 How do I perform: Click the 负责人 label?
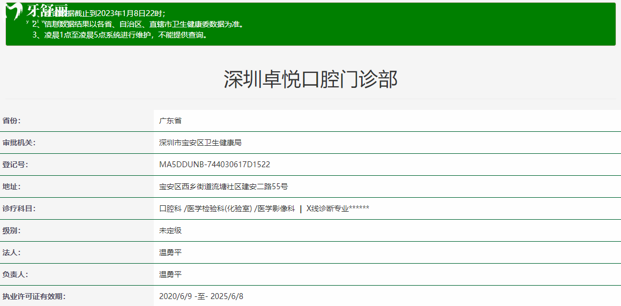(x=16, y=274)
